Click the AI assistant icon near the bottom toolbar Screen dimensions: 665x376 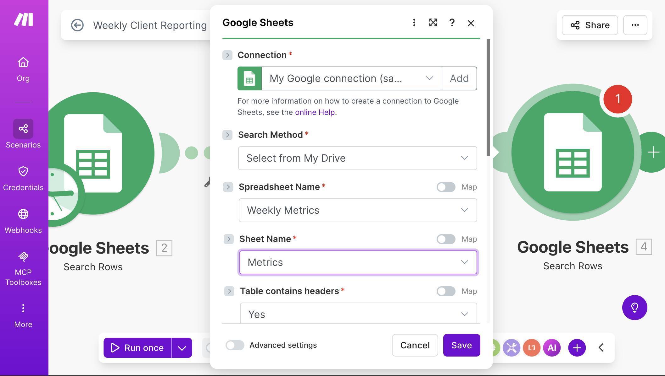[552, 347]
